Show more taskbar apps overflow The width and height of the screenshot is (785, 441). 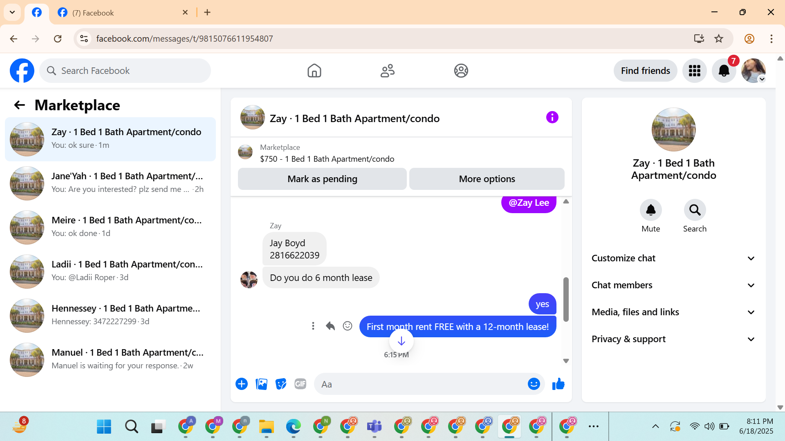pos(594,427)
